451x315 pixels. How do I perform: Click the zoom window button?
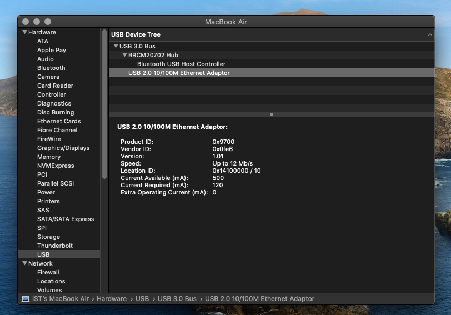[x=48, y=22]
